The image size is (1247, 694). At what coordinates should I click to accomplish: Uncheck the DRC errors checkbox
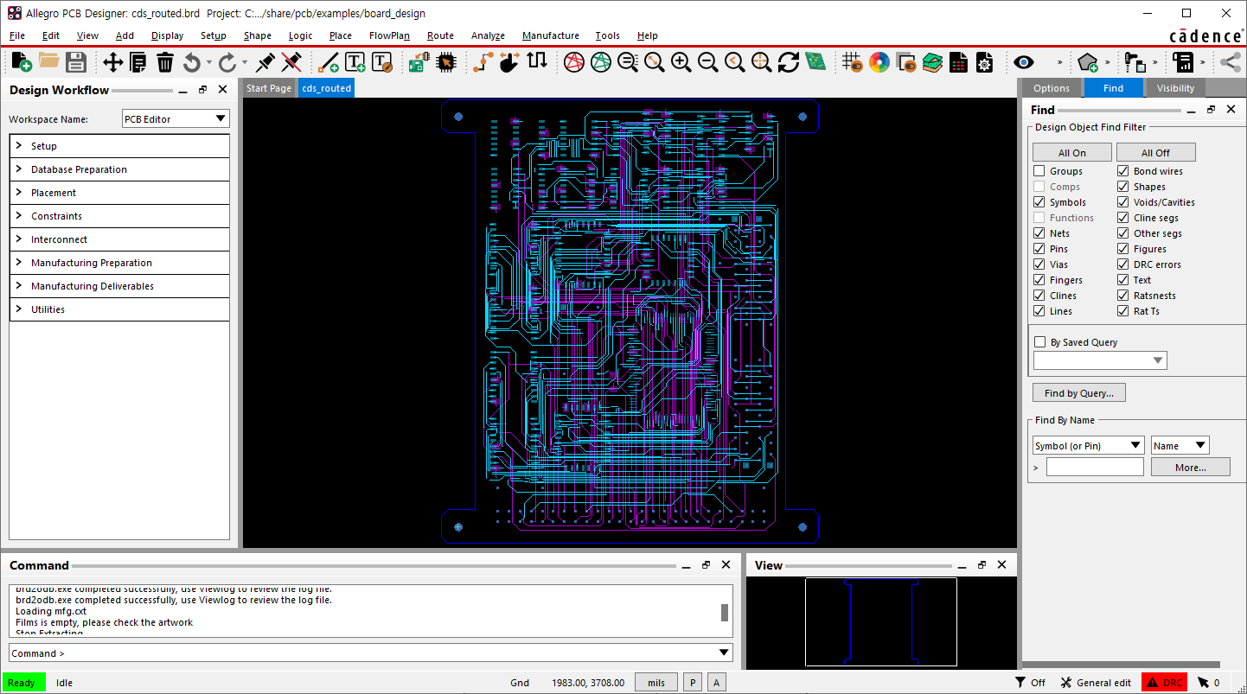pyautogui.click(x=1123, y=264)
